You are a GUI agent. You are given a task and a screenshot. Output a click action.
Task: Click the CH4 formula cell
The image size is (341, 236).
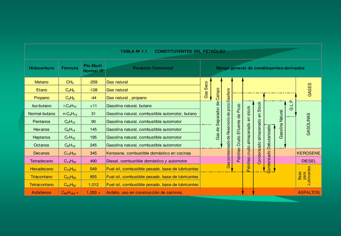pyautogui.click(x=70, y=82)
